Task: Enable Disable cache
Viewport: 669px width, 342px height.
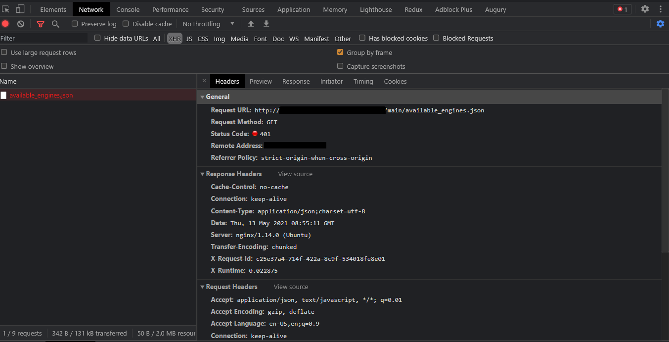Action: coord(126,23)
